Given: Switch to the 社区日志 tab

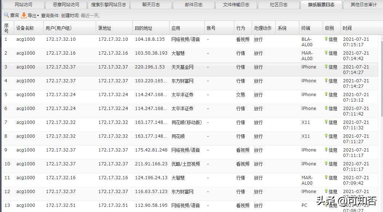Looking at the screenshot, I should pos(278,5).
